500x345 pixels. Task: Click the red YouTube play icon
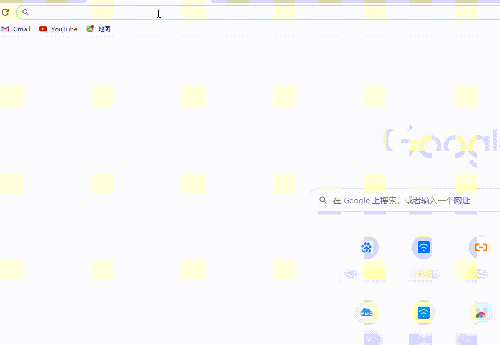click(x=43, y=29)
